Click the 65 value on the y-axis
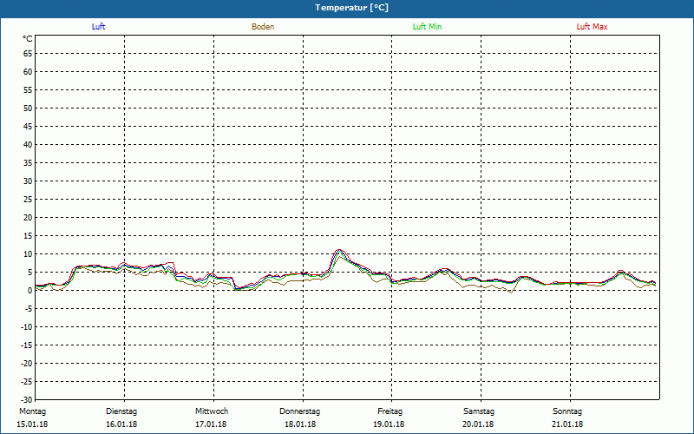Viewport: 694px width, 434px height. pyautogui.click(x=28, y=54)
